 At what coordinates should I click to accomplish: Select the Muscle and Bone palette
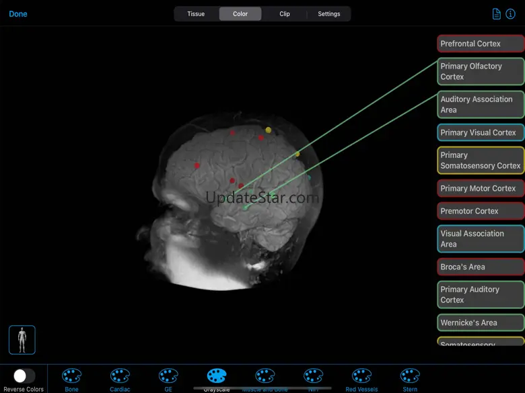pos(265,376)
